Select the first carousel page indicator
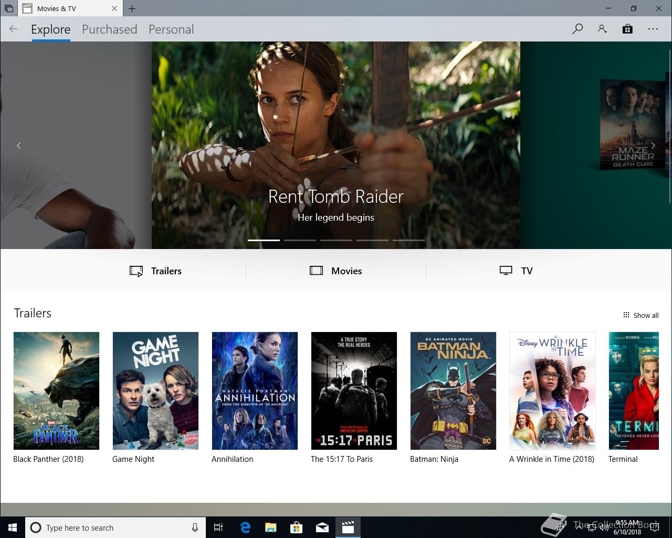Screen dimensions: 672x538 coord(264,240)
